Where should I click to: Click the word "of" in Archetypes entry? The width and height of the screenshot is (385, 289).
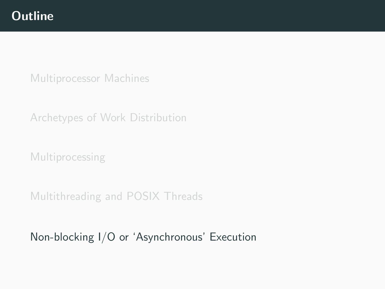click(91, 118)
